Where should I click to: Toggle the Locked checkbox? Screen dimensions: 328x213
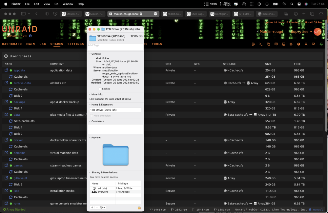100,88
